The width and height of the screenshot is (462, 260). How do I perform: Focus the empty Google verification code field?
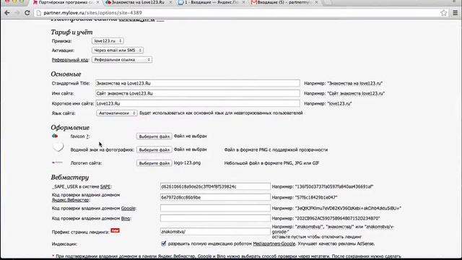coord(215,208)
